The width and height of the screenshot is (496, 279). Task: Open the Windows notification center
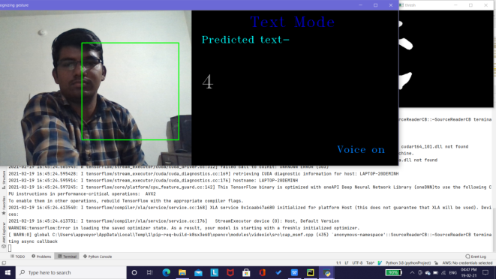[x=485, y=272]
